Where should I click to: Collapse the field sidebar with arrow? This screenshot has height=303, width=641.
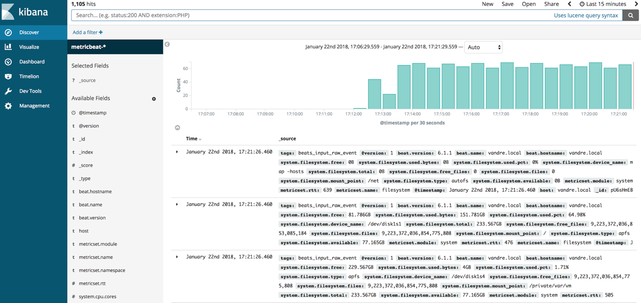[x=167, y=45]
